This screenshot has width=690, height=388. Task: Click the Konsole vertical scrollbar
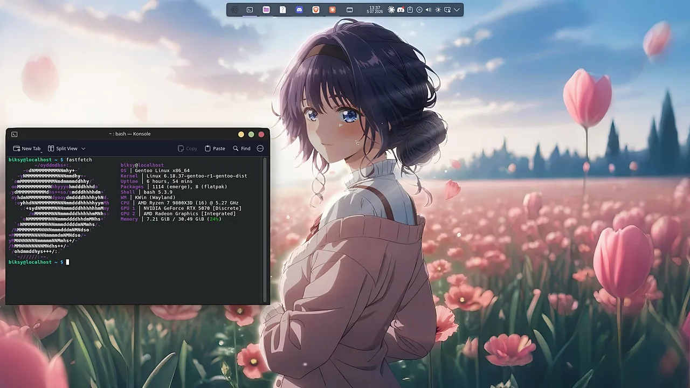tap(265, 229)
